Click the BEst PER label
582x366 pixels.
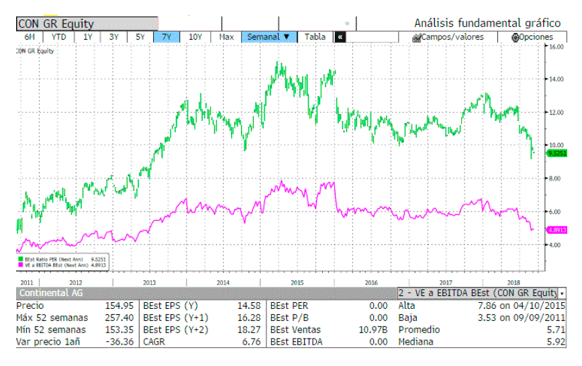click(289, 306)
